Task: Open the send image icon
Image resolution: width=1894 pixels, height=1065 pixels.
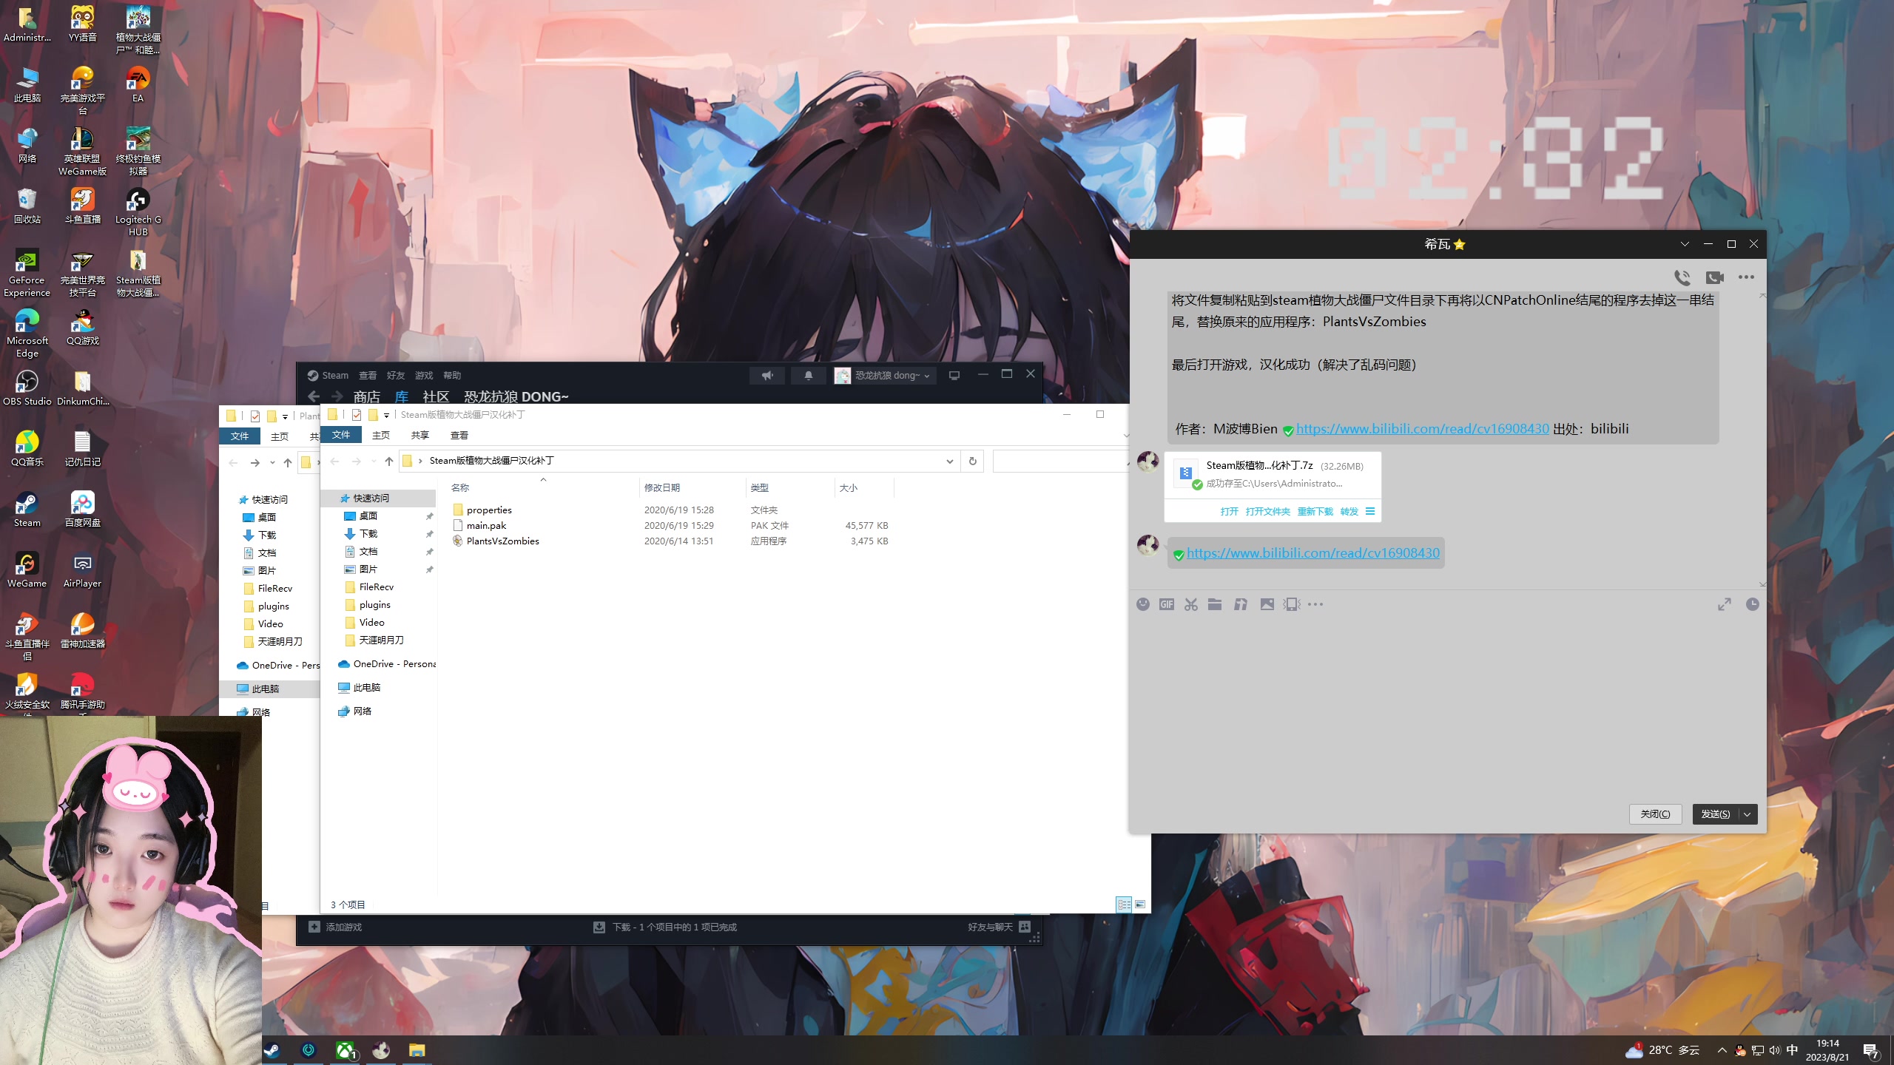Action: tap(1267, 604)
